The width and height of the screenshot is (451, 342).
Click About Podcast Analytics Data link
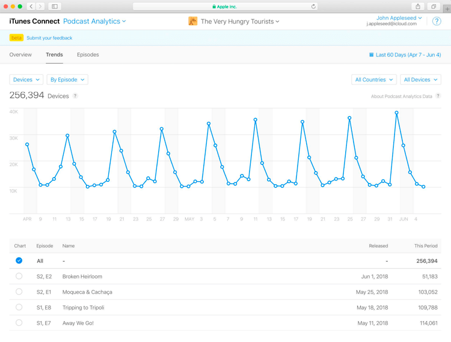[x=401, y=97]
